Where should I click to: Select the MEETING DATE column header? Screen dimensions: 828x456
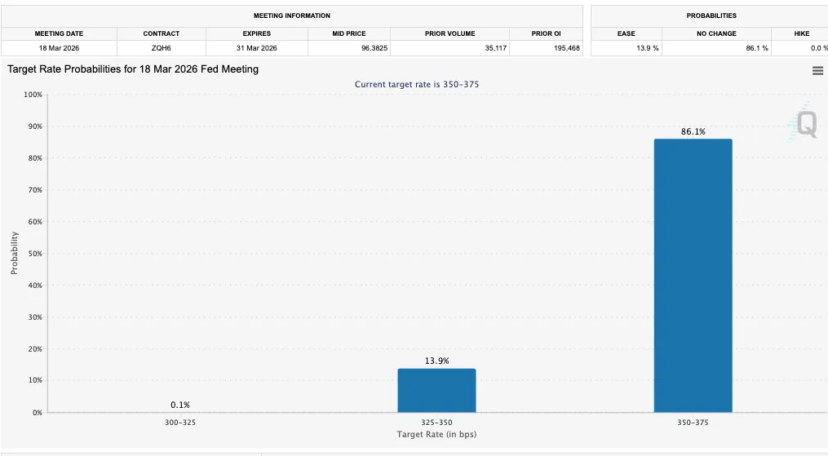click(x=59, y=33)
